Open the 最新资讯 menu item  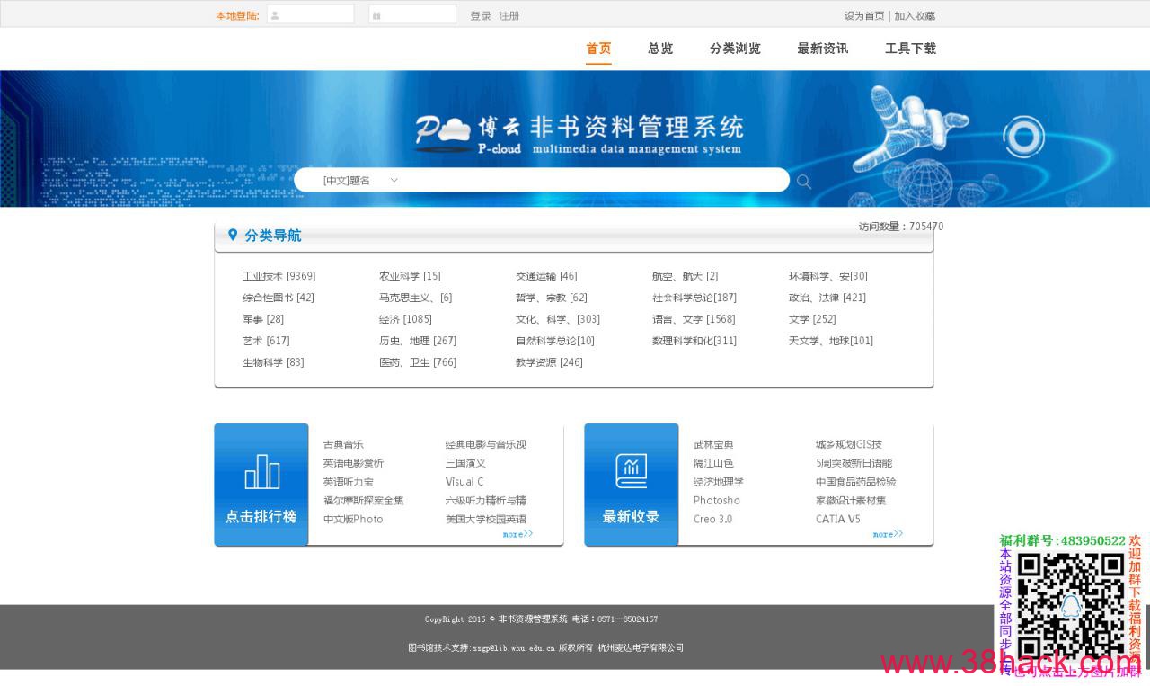[x=822, y=49]
